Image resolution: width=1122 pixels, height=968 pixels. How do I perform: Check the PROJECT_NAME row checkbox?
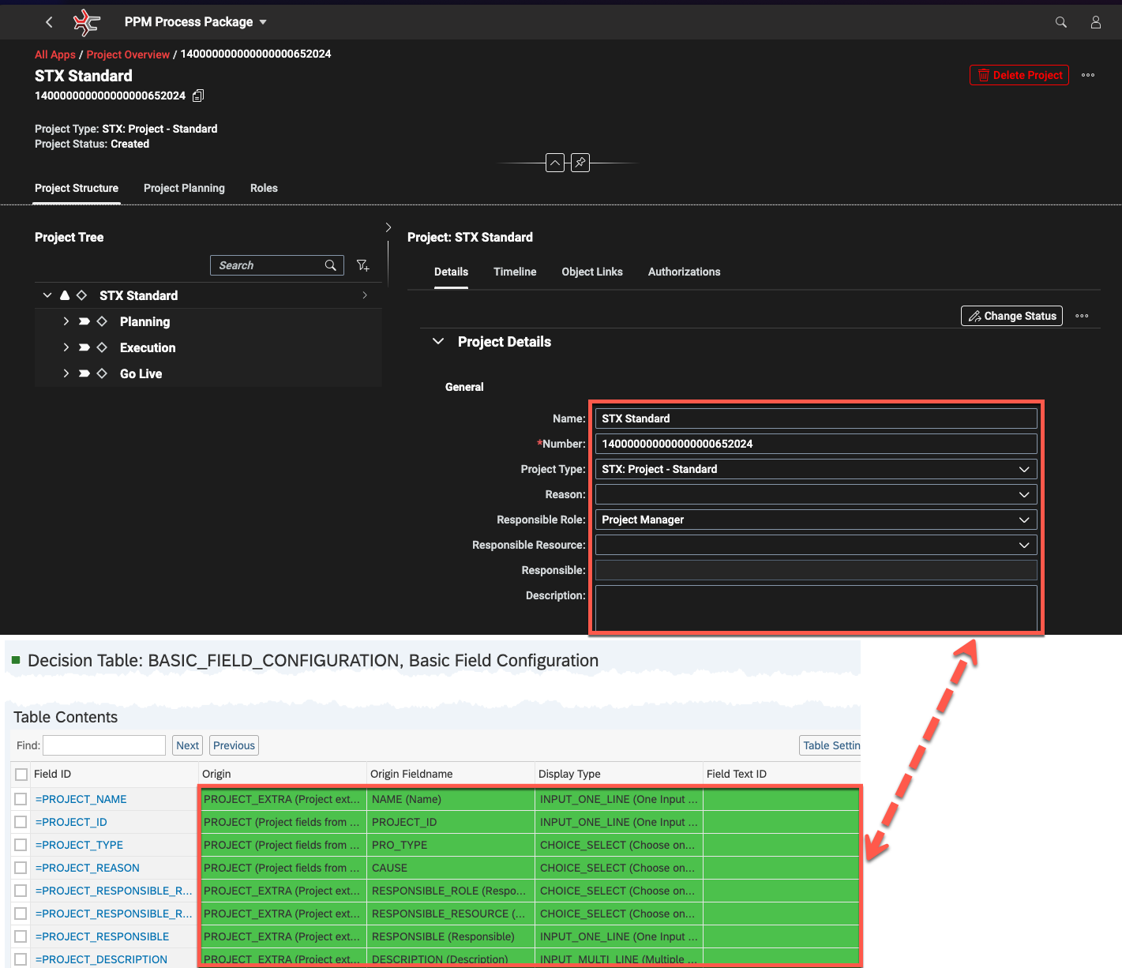(21, 799)
